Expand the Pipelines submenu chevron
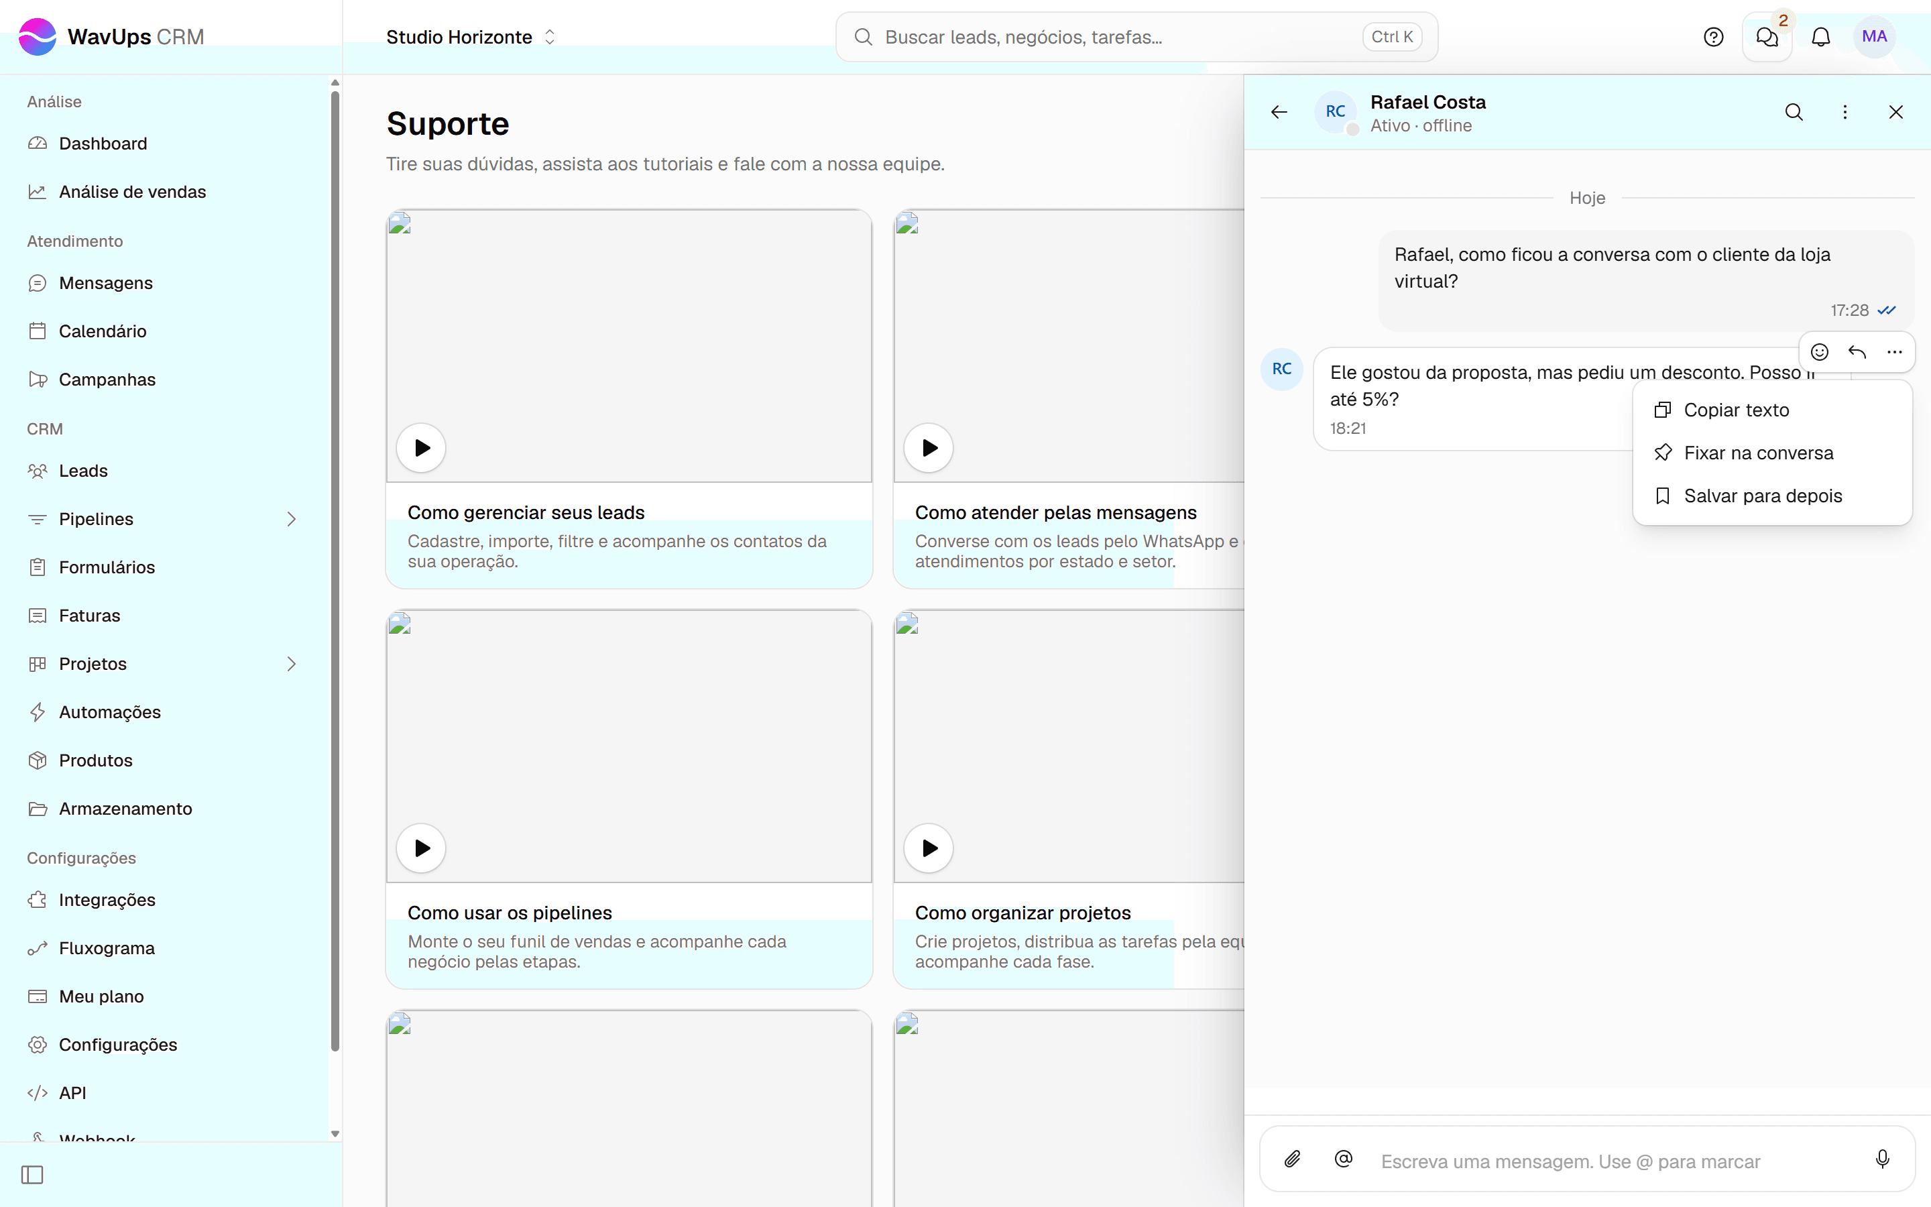This screenshot has height=1207, width=1931. [x=291, y=519]
